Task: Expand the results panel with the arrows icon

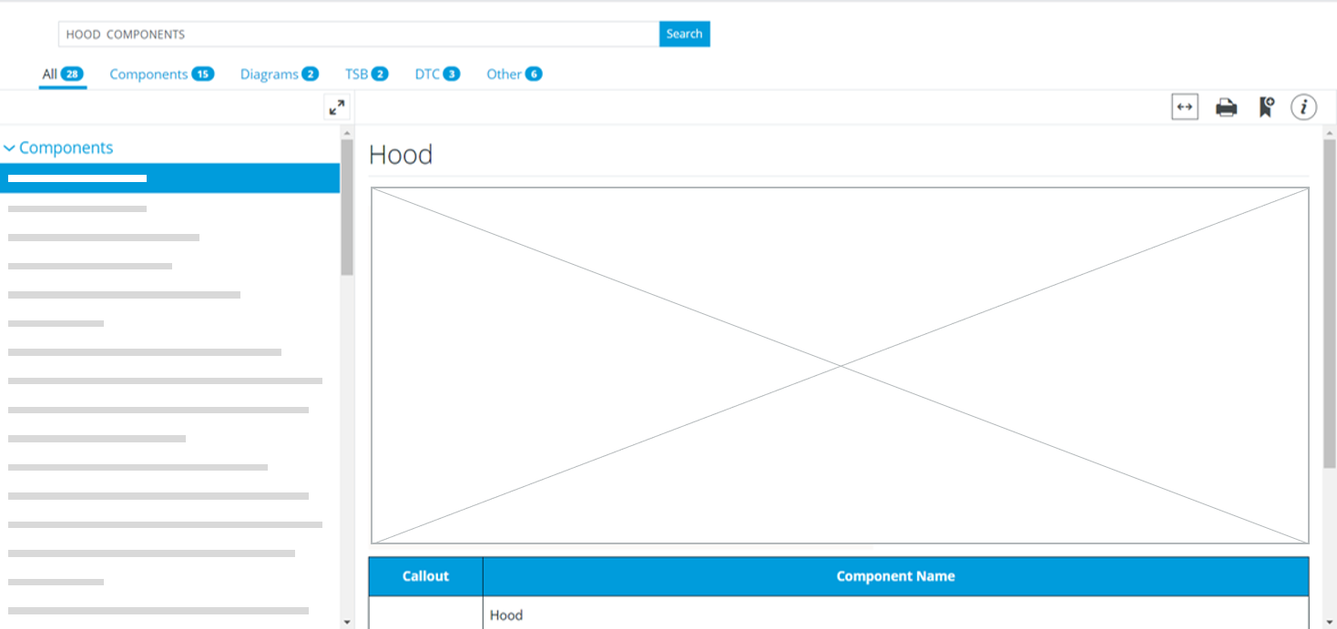Action: (x=337, y=107)
